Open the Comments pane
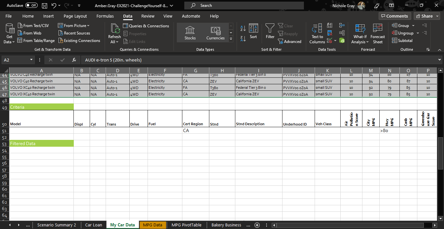 coord(395,16)
